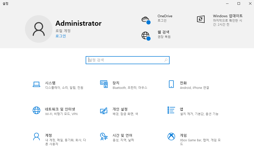Open the 시스템 settings title
The height and width of the screenshot is (156, 254).
[50, 83]
